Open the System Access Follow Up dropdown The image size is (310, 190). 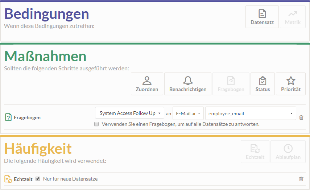[x=129, y=113]
